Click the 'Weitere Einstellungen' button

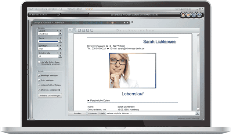coord(50,95)
